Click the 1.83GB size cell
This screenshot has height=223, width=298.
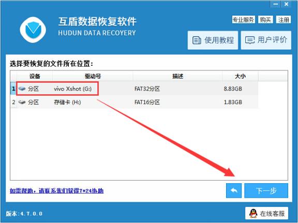pos(233,102)
